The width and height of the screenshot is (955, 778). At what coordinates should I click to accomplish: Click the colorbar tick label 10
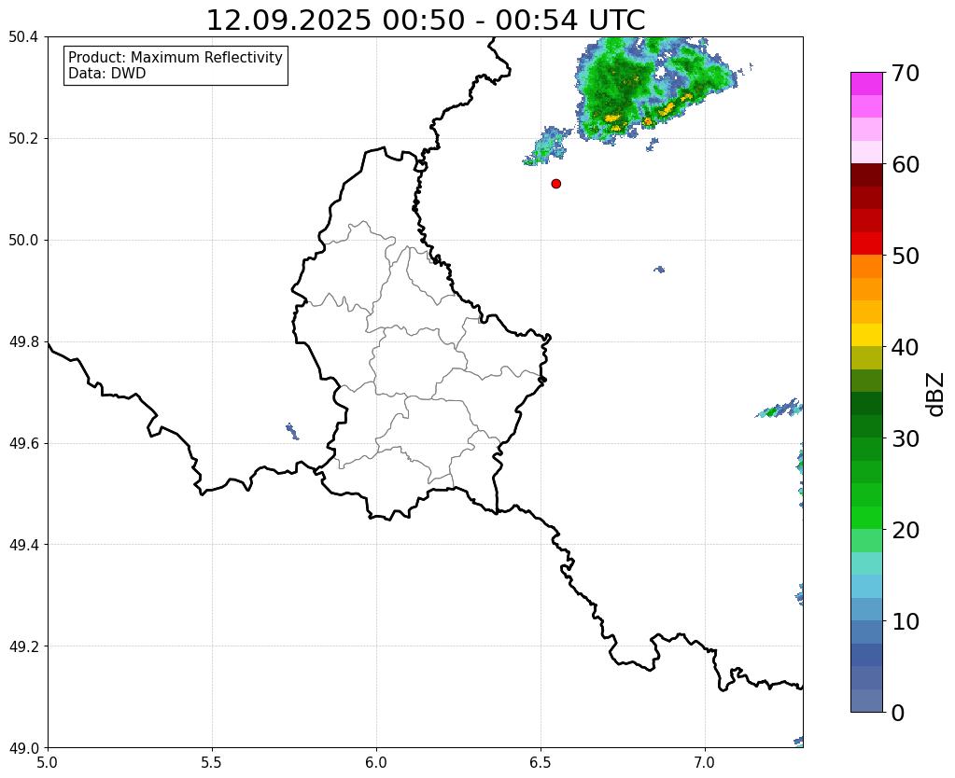tap(906, 621)
